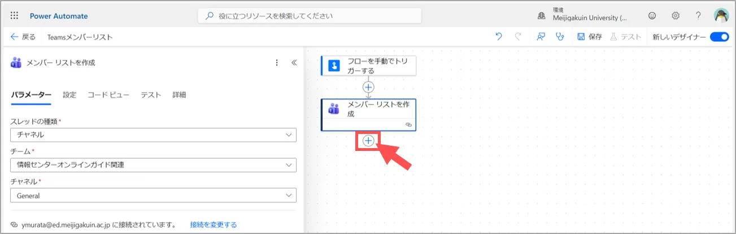The height and width of the screenshot is (234, 736).
Task: Switch to the 設定 tab
Action: pyautogui.click(x=69, y=95)
